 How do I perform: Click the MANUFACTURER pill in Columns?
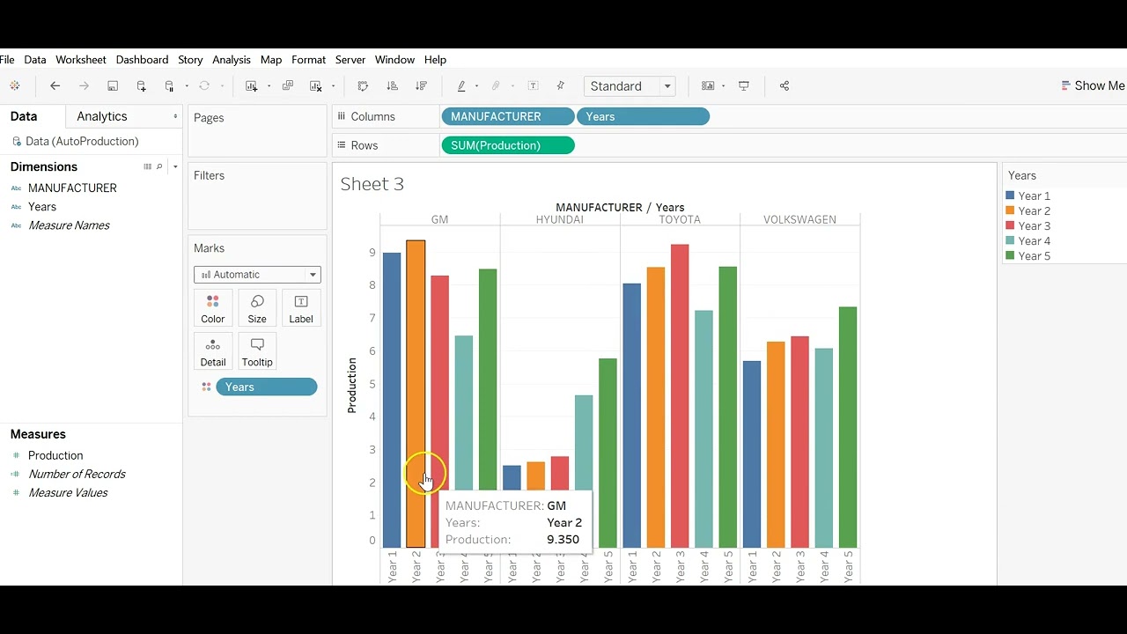[x=507, y=116]
